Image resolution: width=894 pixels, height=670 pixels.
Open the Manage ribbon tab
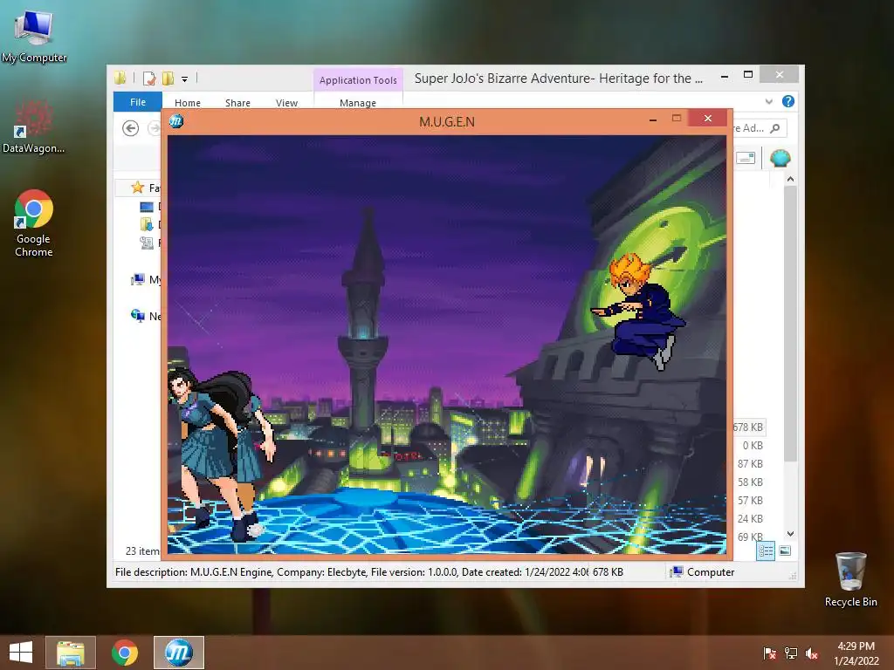point(357,103)
